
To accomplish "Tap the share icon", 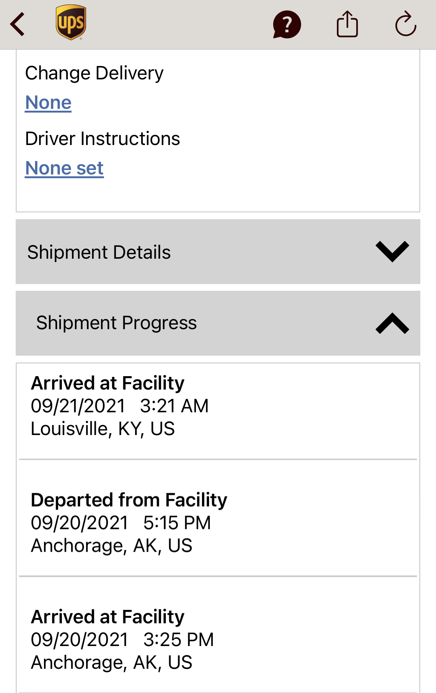I will tap(347, 24).
